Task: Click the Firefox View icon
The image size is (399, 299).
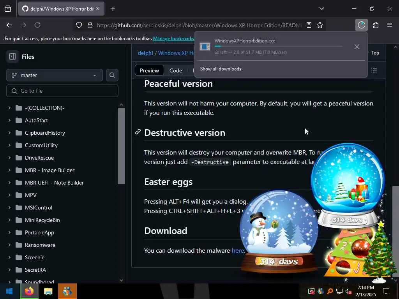Action: point(8,9)
